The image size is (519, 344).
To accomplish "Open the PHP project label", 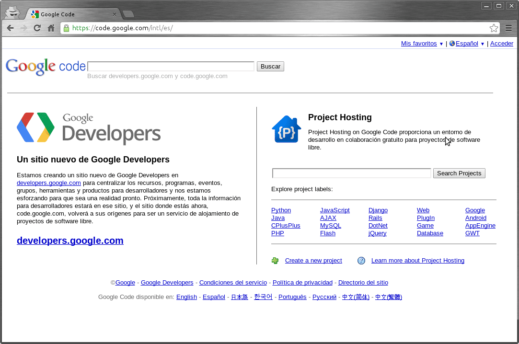I will point(277,233).
